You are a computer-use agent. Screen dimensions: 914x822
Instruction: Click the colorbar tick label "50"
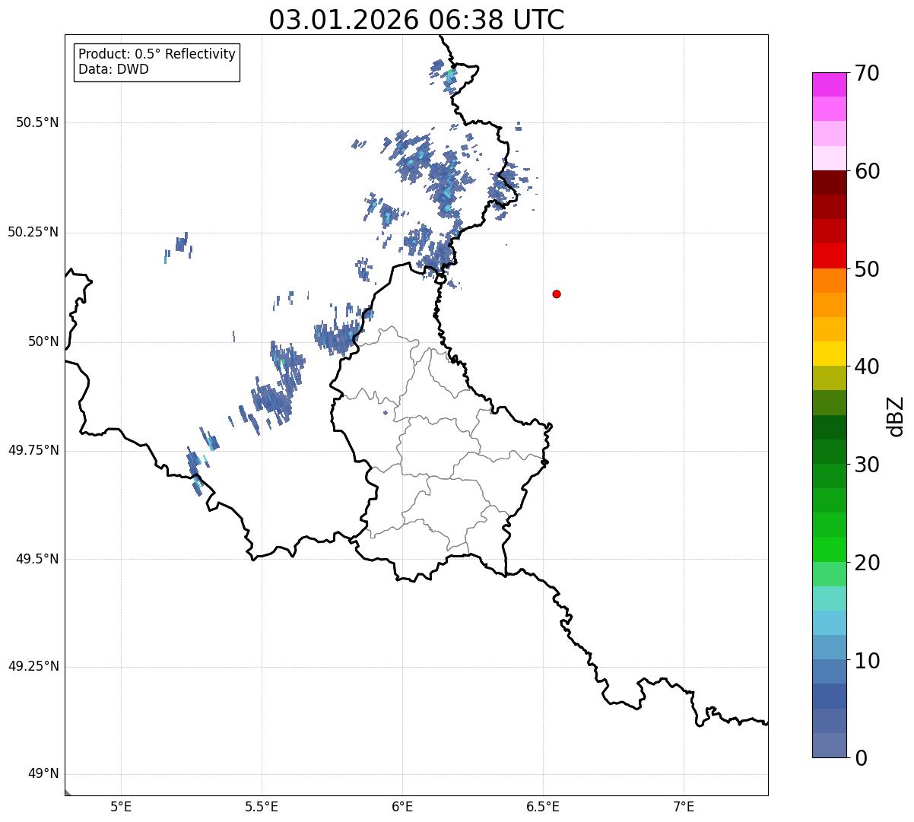click(x=866, y=269)
